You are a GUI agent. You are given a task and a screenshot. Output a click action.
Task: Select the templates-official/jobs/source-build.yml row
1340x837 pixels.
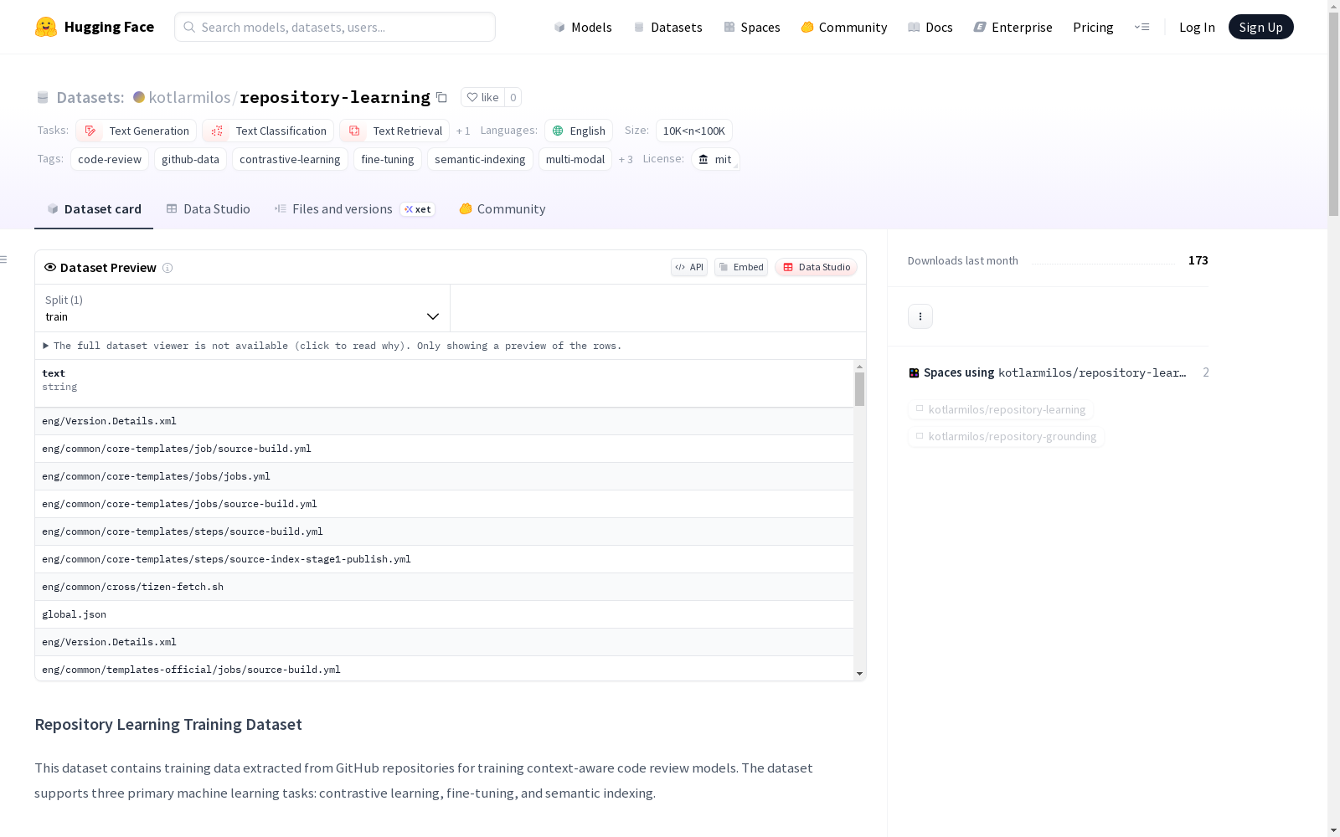444,669
